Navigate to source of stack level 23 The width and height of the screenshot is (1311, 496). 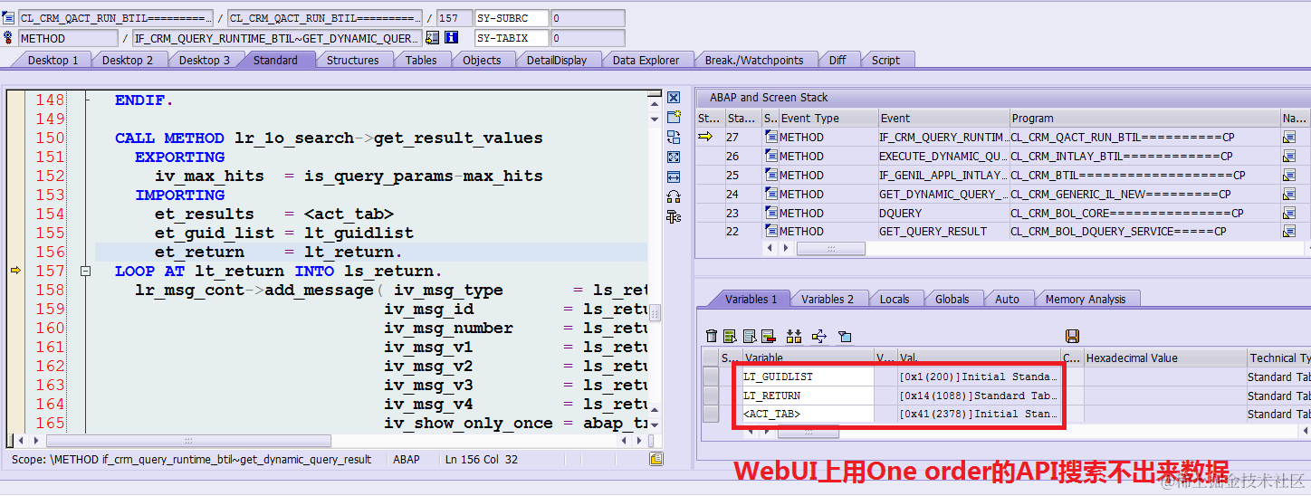(1289, 213)
